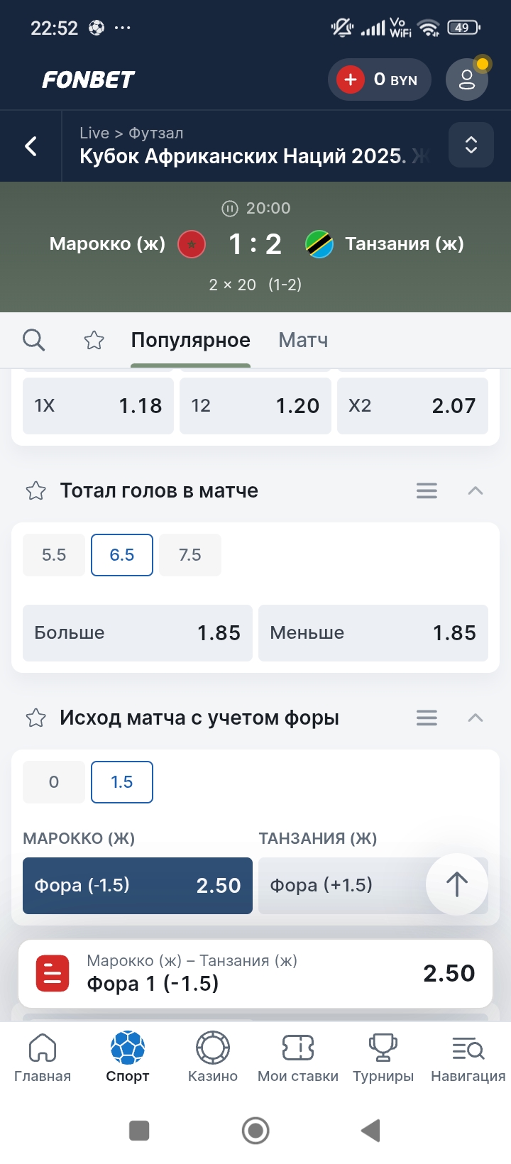Open the Казино section icon
This screenshot has height=1164, width=511.
point(212,1048)
